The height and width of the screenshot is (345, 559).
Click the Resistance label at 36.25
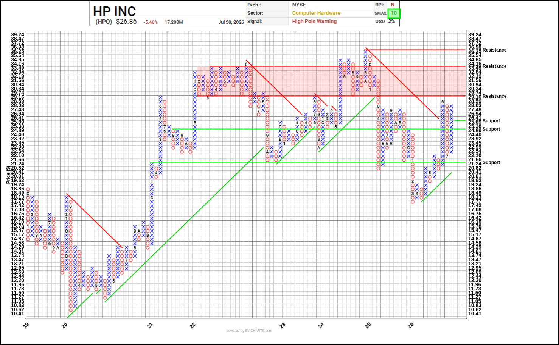[494, 50]
